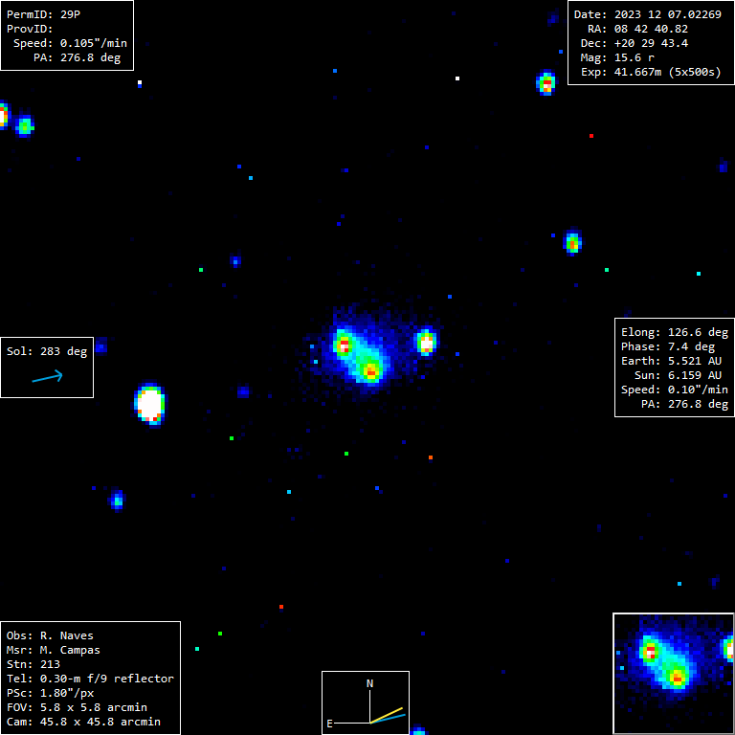Click the 'Tel: 0.30-m f/9 reflector' line
Screen dimensions: 735x735
click(x=90, y=679)
